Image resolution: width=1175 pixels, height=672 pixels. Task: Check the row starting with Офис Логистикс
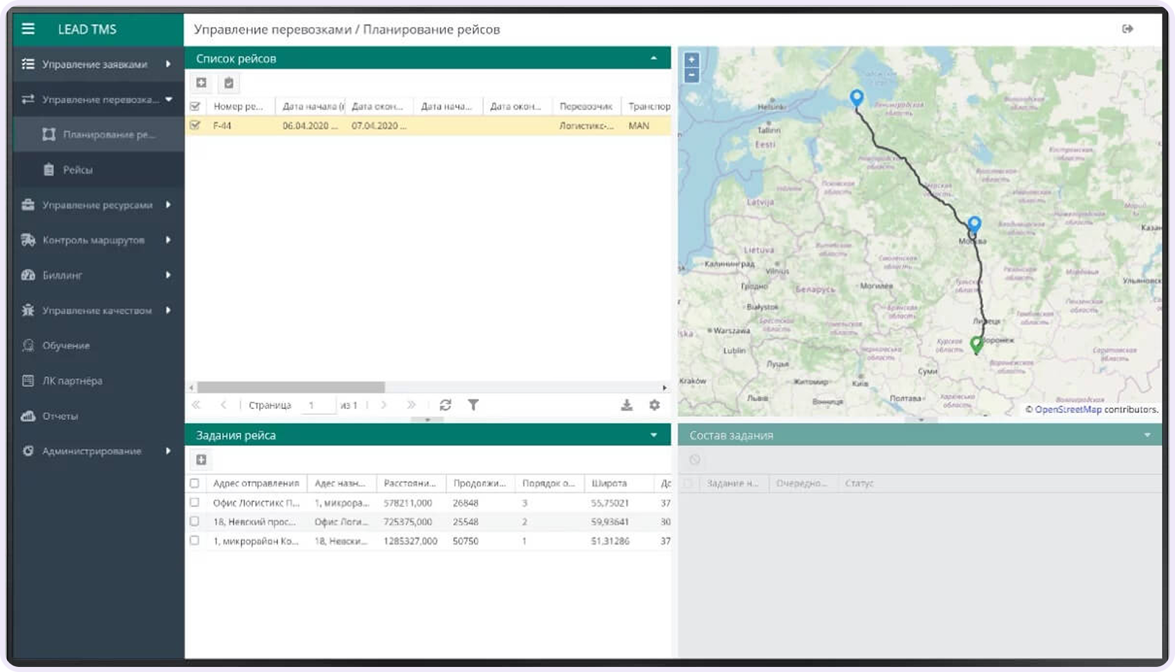click(x=195, y=503)
